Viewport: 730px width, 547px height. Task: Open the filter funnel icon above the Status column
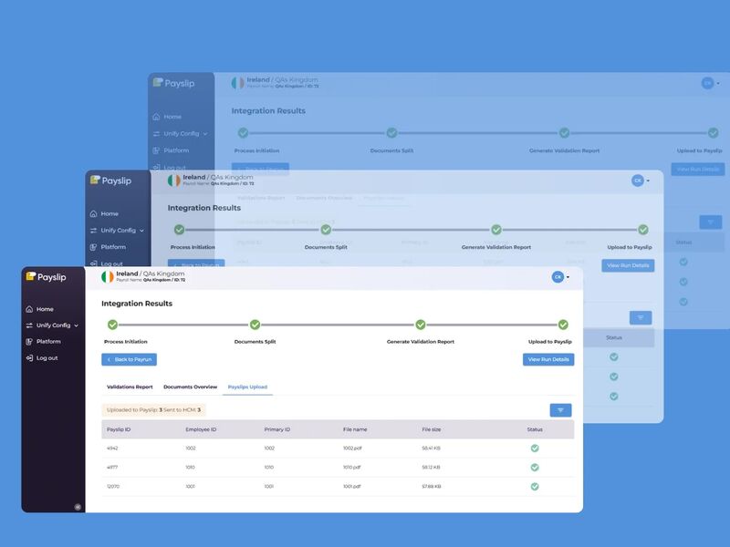560,410
